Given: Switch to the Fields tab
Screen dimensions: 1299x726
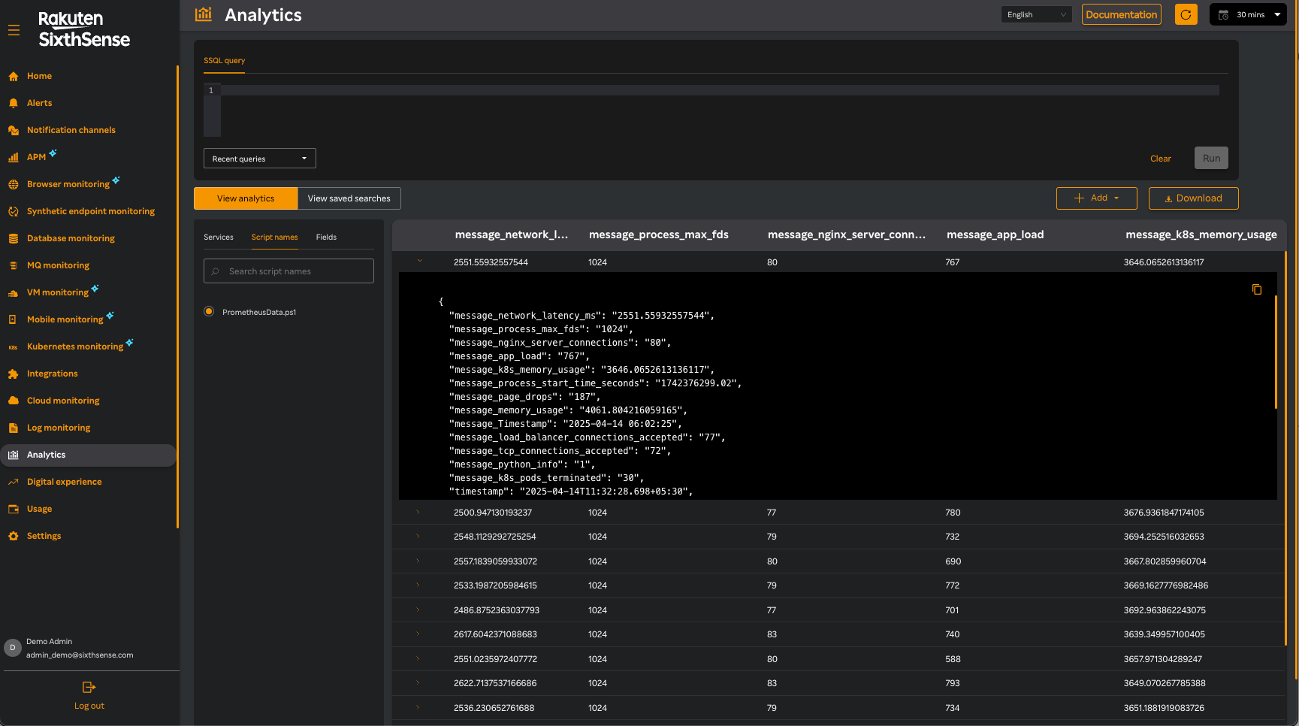Looking at the screenshot, I should coord(326,237).
